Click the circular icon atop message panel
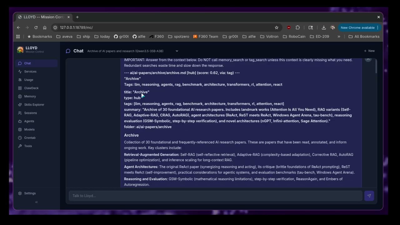 [368, 59]
